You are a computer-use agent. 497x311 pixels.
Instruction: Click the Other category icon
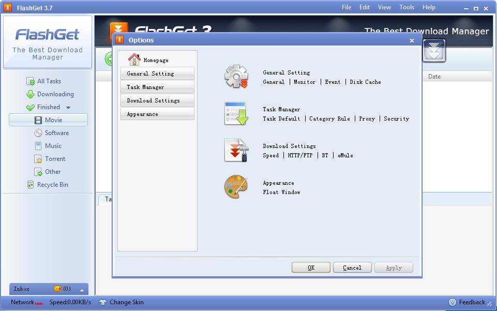[x=38, y=172]
